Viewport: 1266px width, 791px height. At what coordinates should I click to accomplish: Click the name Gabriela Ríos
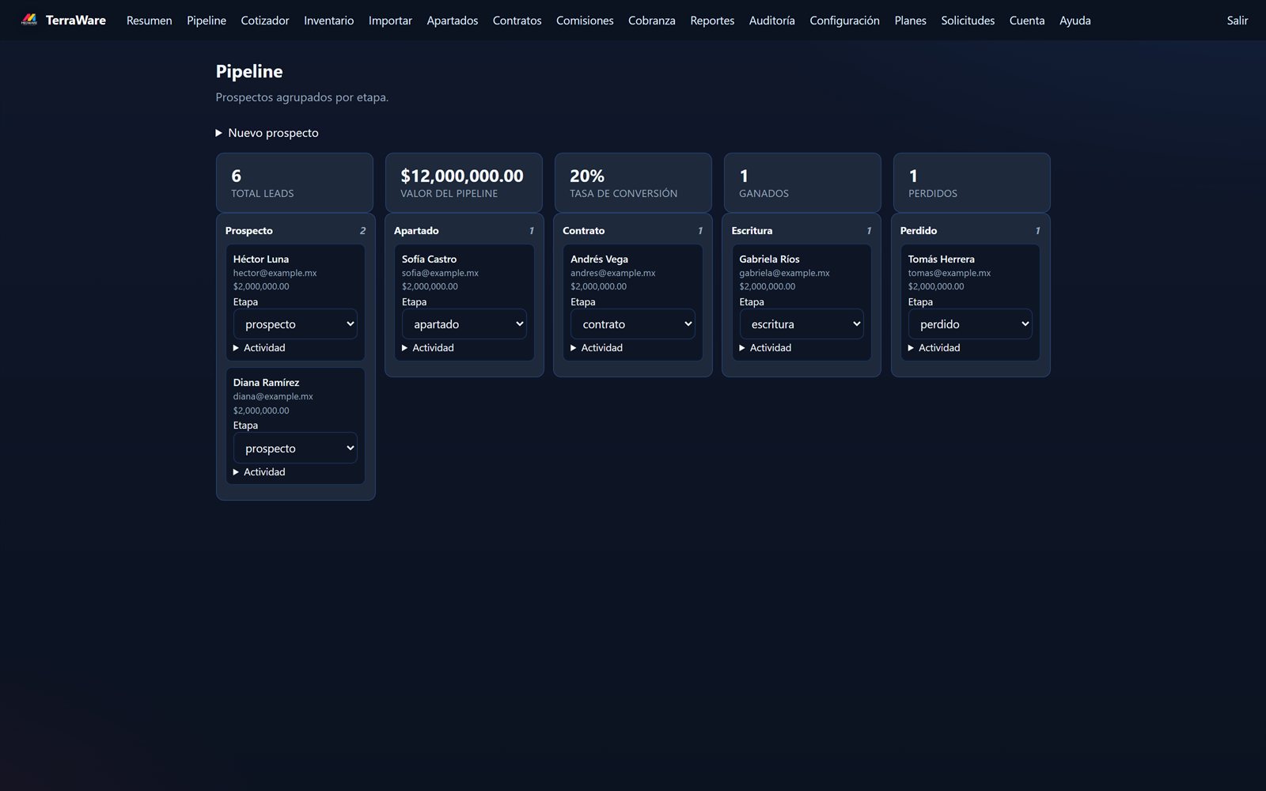[x=769, y=259]
